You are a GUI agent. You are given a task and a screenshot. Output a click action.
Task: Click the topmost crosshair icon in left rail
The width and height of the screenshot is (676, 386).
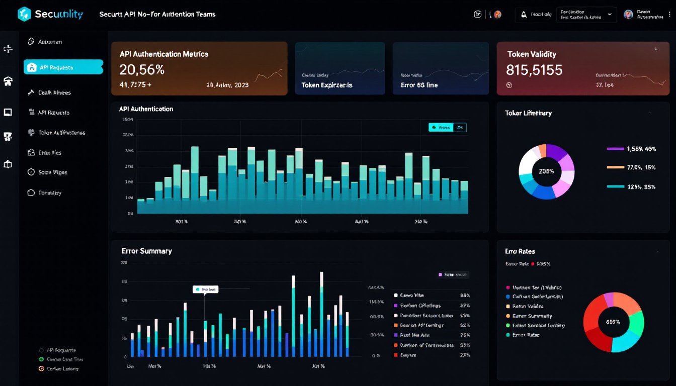[8, 49]
